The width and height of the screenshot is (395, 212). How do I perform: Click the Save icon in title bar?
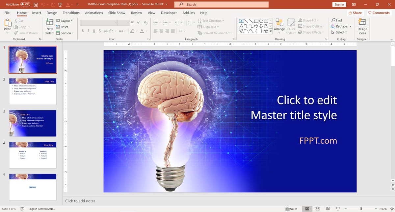pos(36,5)
